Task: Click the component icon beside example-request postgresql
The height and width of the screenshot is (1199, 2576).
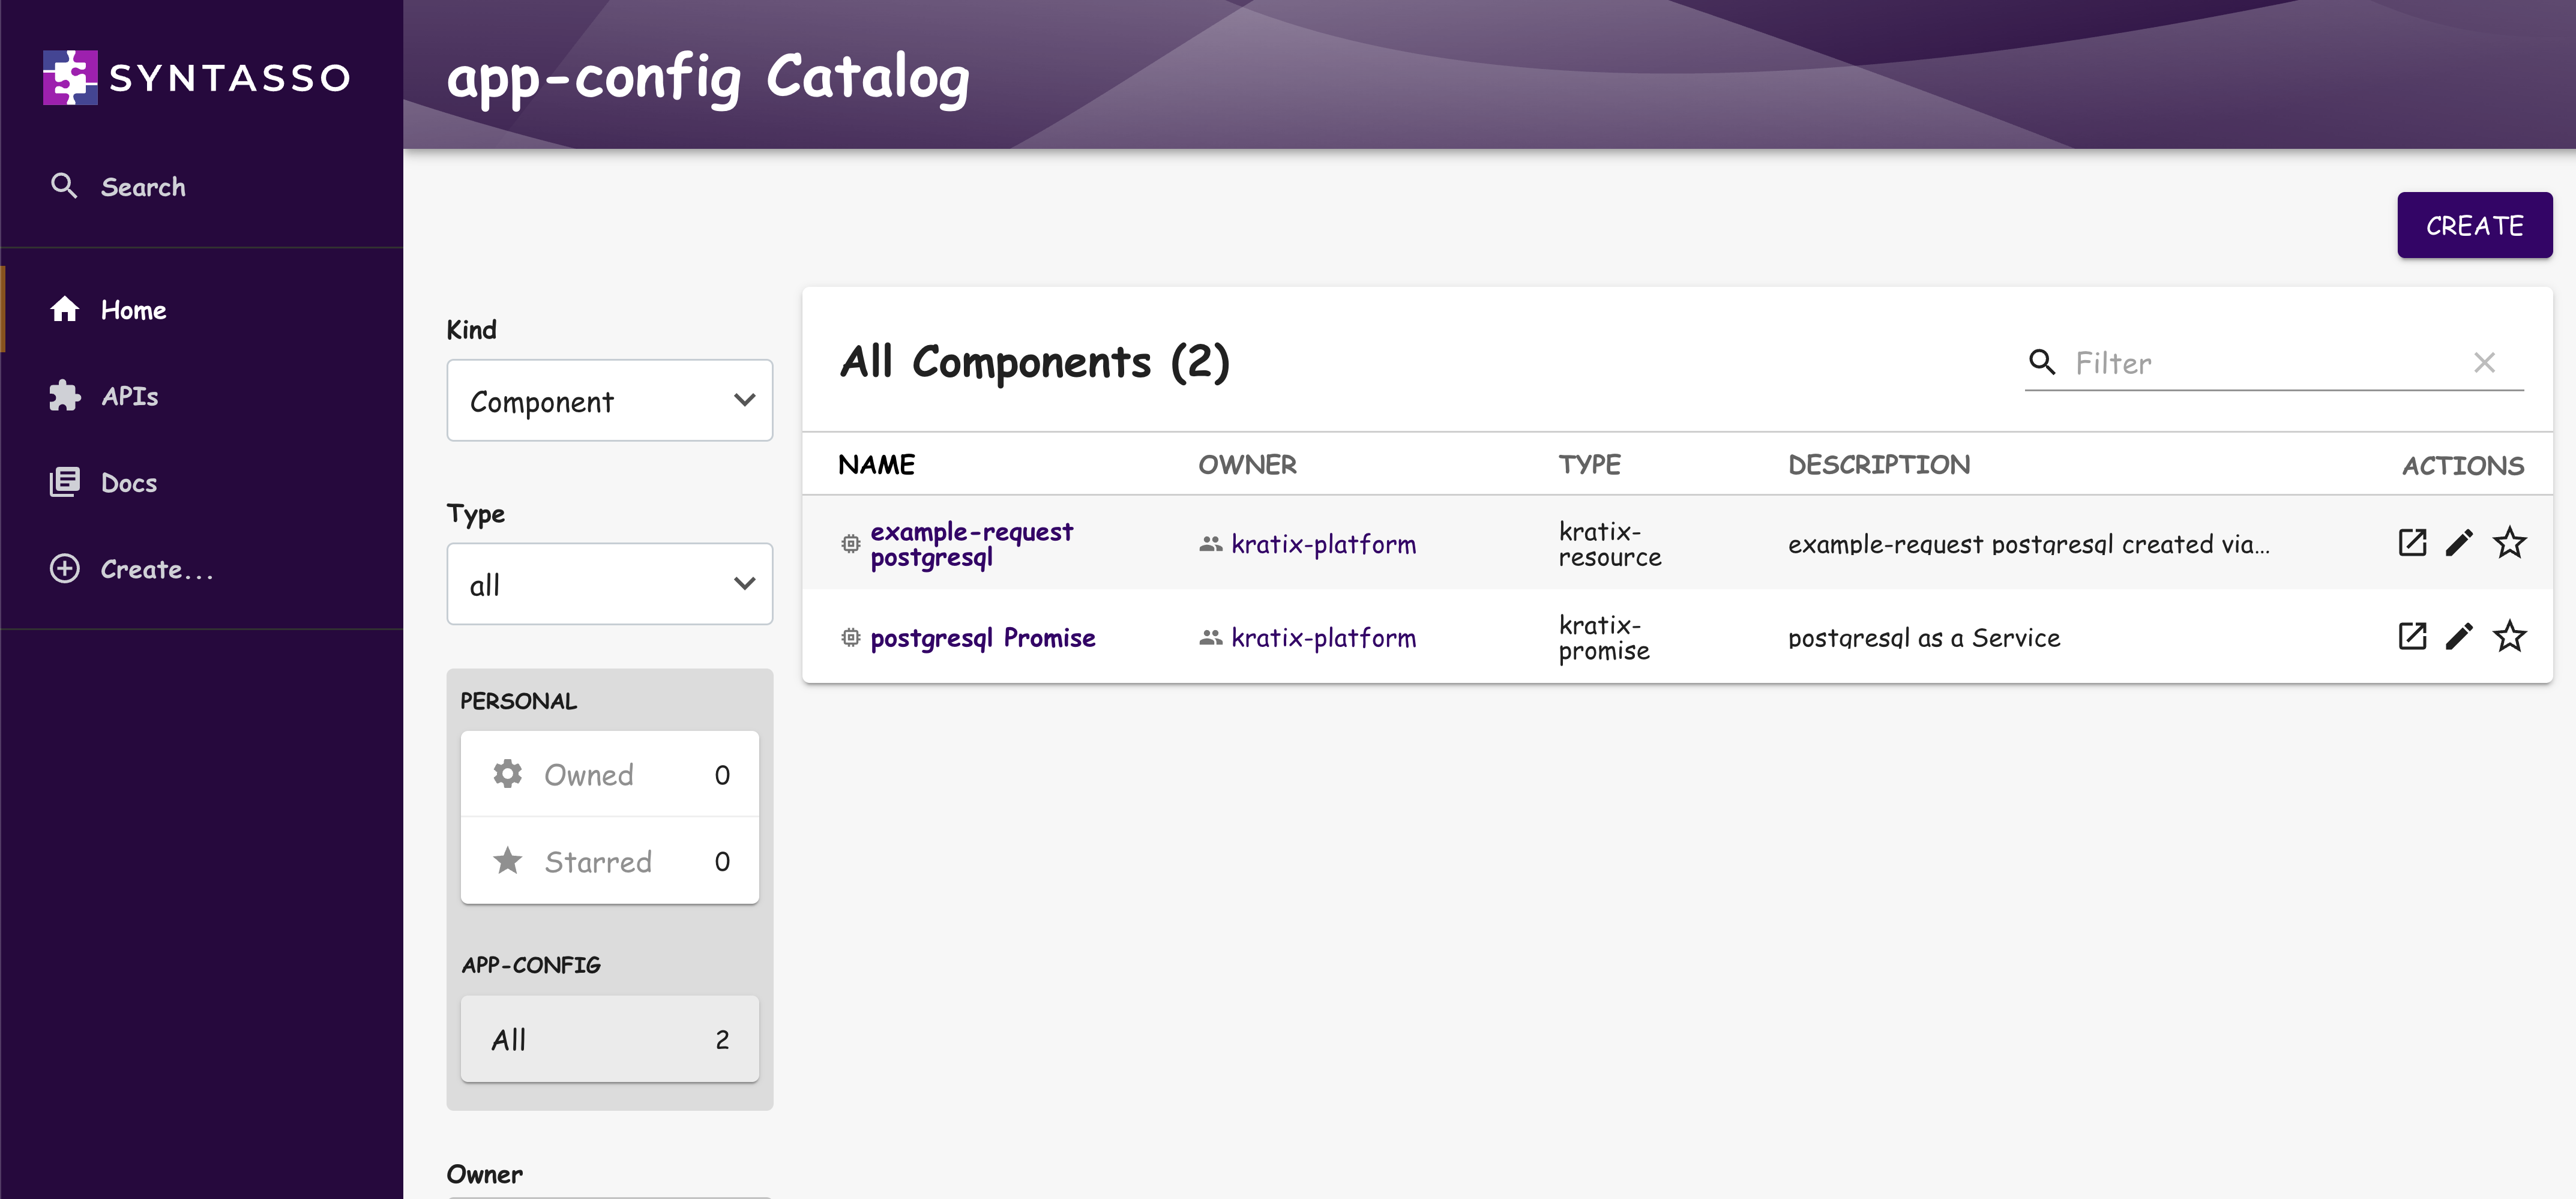Action: pyautogui.click(x=850, y=543)
